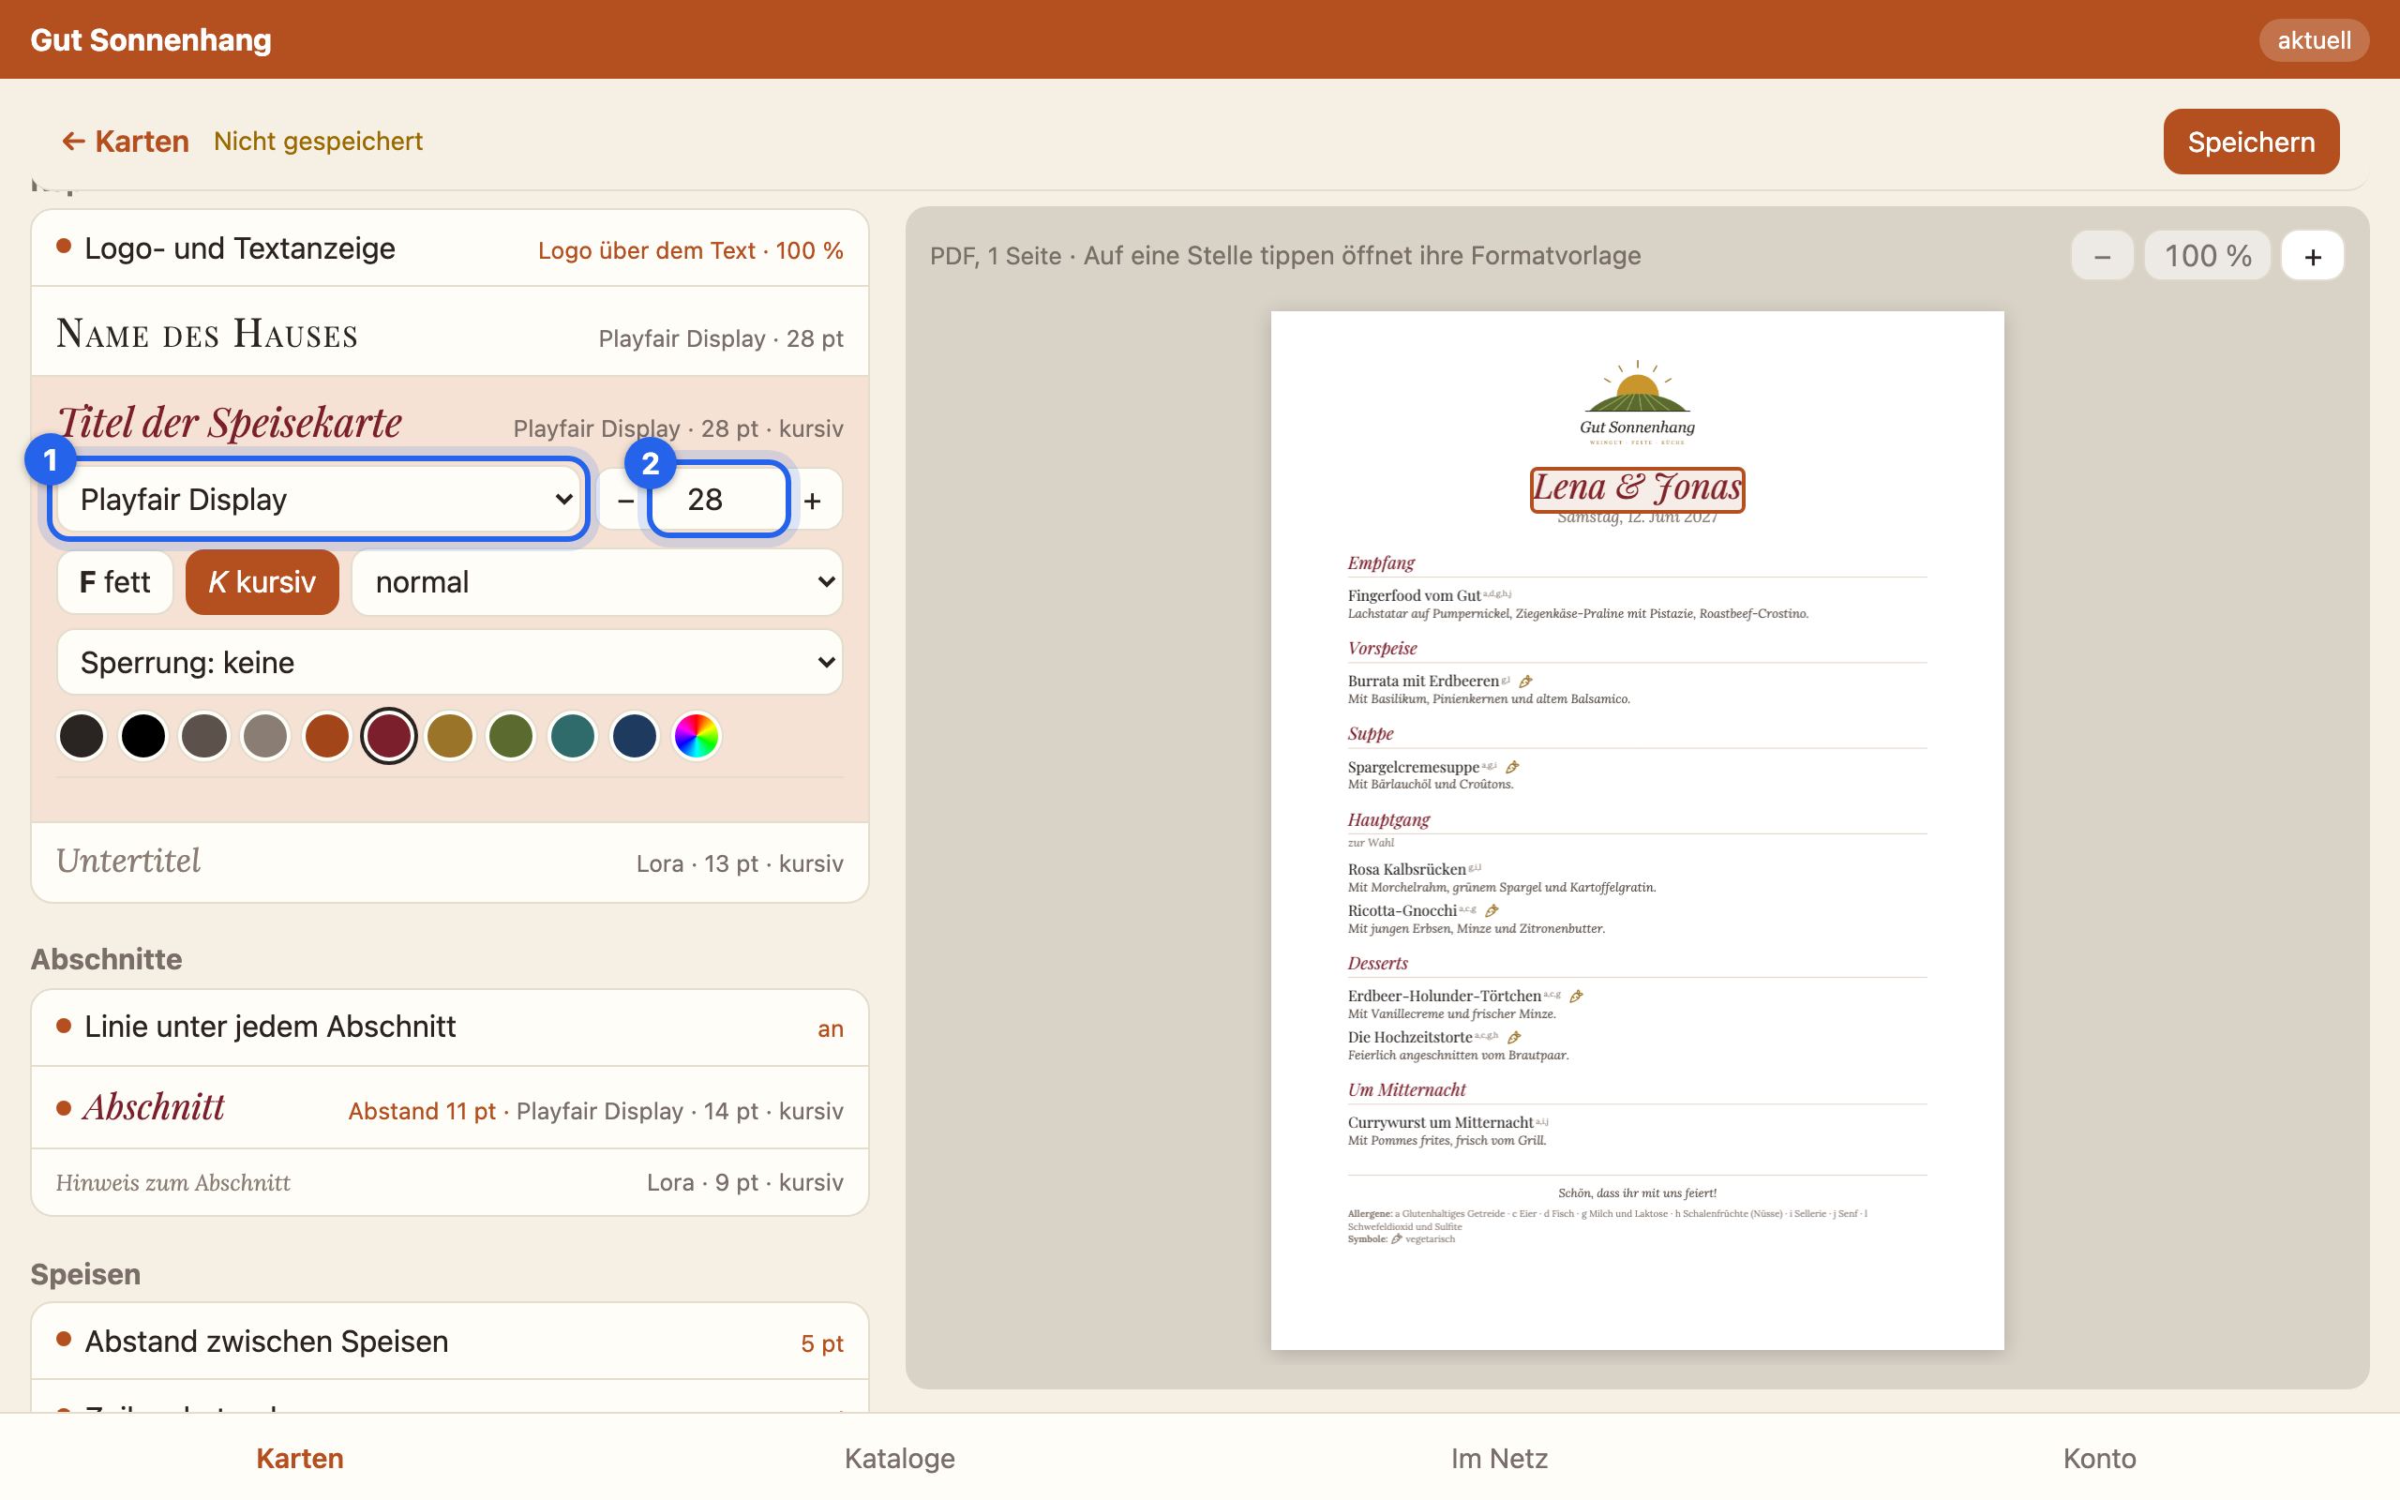The height and width of the screenshot is (1500, 2400).
Task: Switch to the Karten tab
Action: click(x=299, y=1459)
